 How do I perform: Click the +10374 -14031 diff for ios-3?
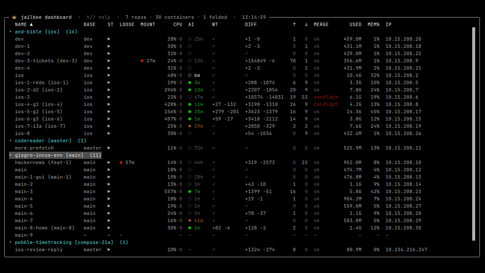pos(264,97)
